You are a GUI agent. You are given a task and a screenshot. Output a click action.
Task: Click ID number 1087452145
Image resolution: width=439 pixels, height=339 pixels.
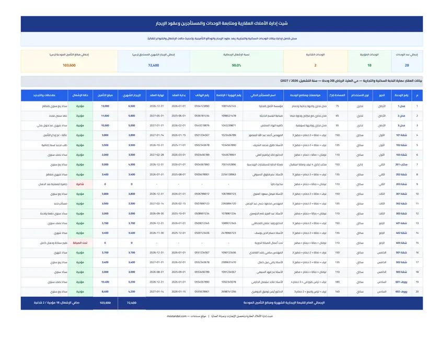click(228, 106)
